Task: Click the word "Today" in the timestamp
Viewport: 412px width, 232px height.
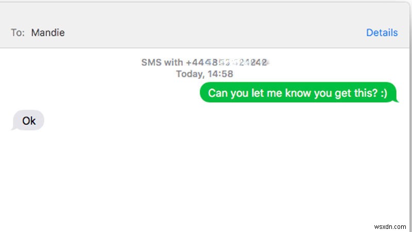Action: 188,74
